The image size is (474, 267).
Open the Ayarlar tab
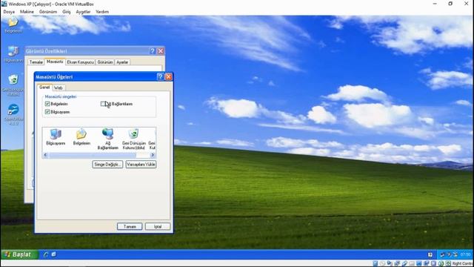[x=122, y=62]
